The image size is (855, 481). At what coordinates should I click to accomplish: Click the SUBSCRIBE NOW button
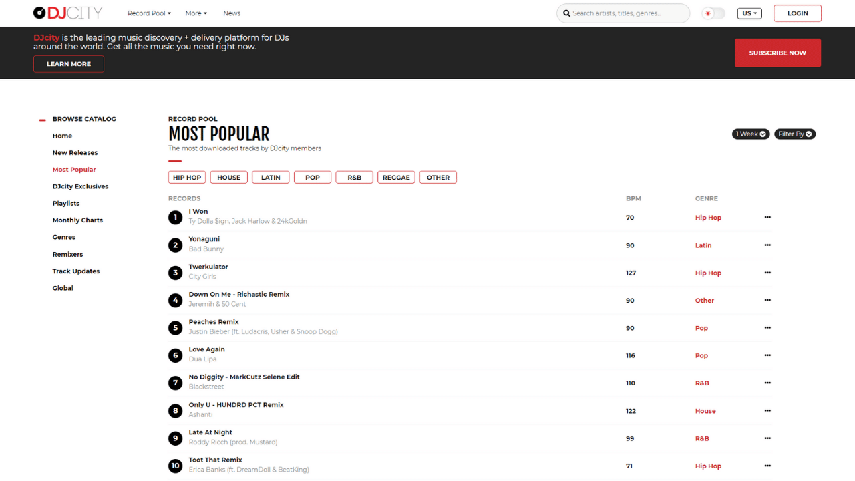coord(778,53)
